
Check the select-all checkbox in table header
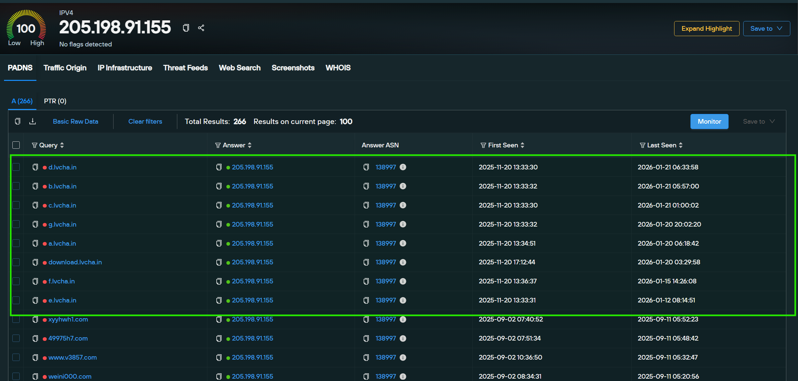16,145
